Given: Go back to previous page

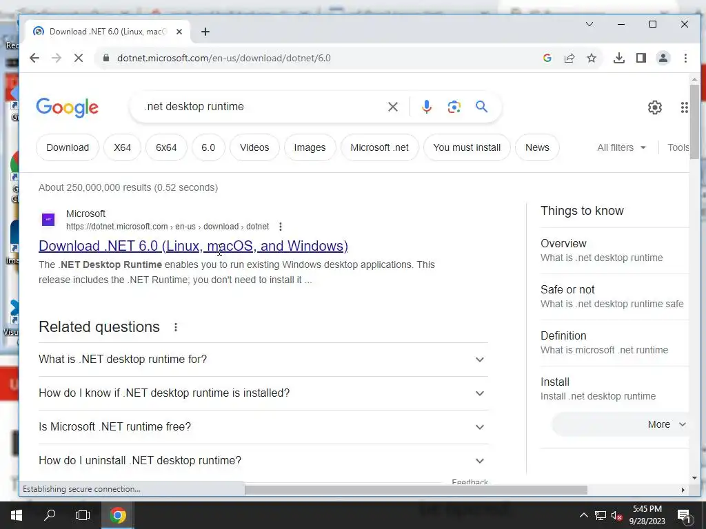Looking at the screenshot, I should point(34,58).
